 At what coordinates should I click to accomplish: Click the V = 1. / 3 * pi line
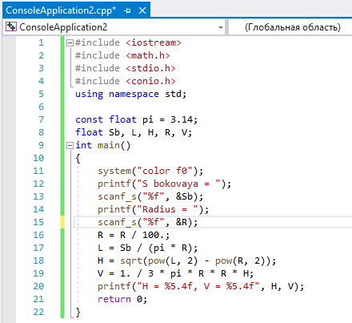click(175, 273)
